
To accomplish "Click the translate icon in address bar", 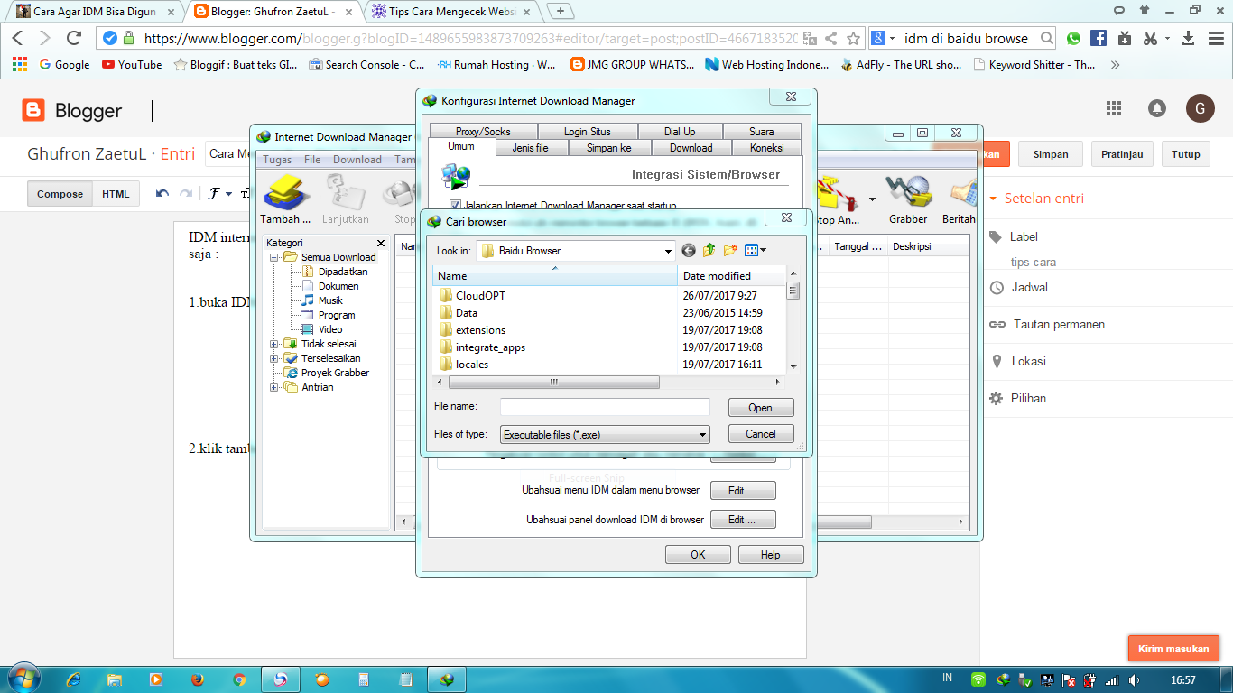I will (x=810, y=38).
